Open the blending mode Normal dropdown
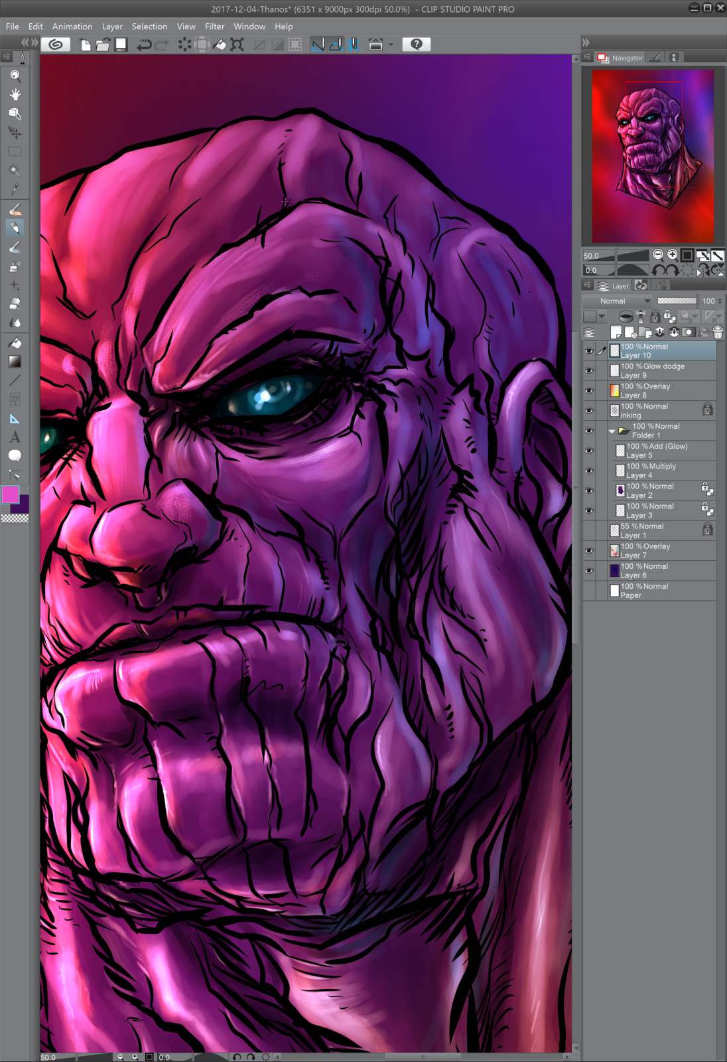 coord(617,301)
